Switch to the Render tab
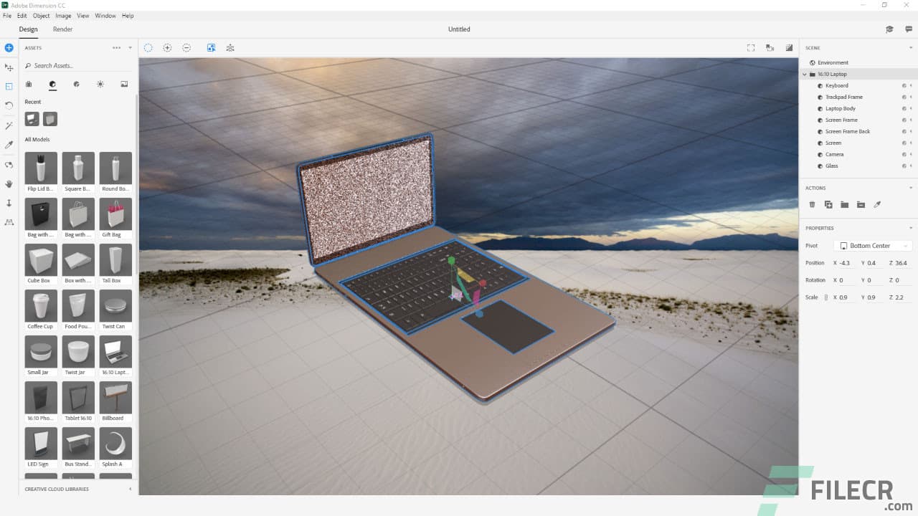The width and height of the screenshot is (918, 516). [63, 29]
